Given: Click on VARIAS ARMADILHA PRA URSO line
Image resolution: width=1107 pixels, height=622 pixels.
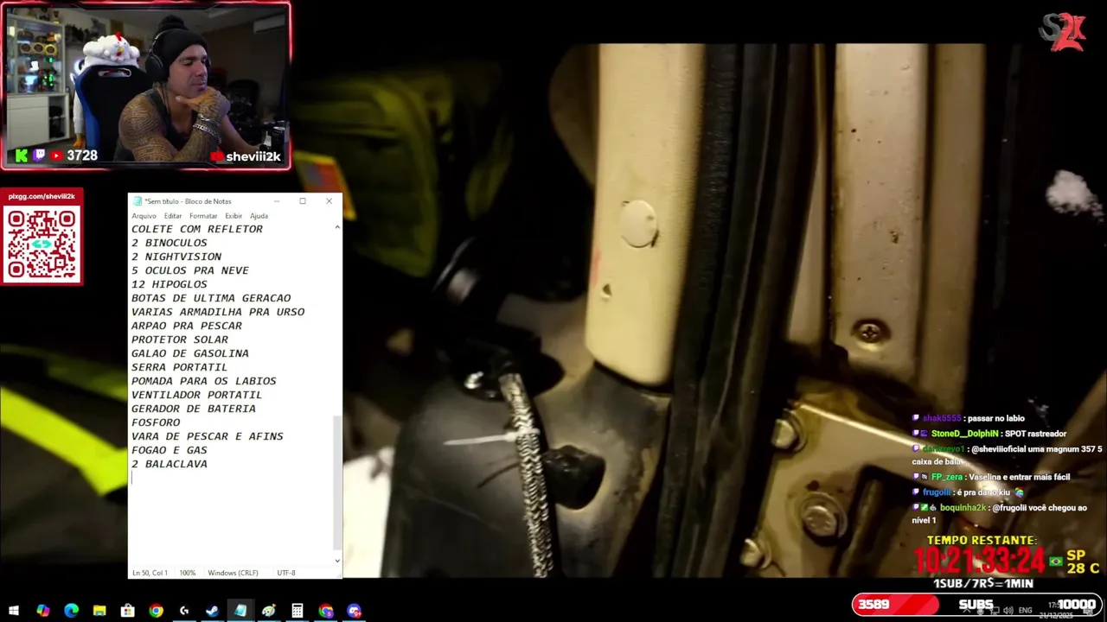Looking at the screenshot, I should pyautogui.click(x=218, y=312).
